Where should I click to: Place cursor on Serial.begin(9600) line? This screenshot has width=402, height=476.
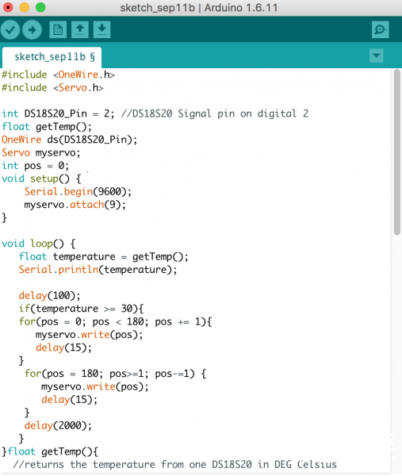pos(78,192)
